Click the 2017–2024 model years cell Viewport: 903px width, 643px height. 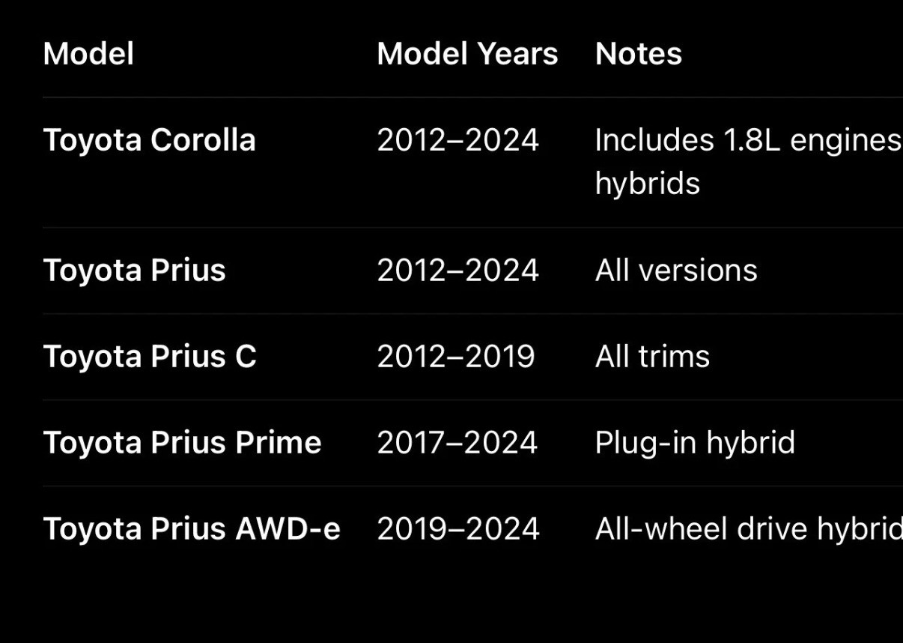tap(457, 443)
